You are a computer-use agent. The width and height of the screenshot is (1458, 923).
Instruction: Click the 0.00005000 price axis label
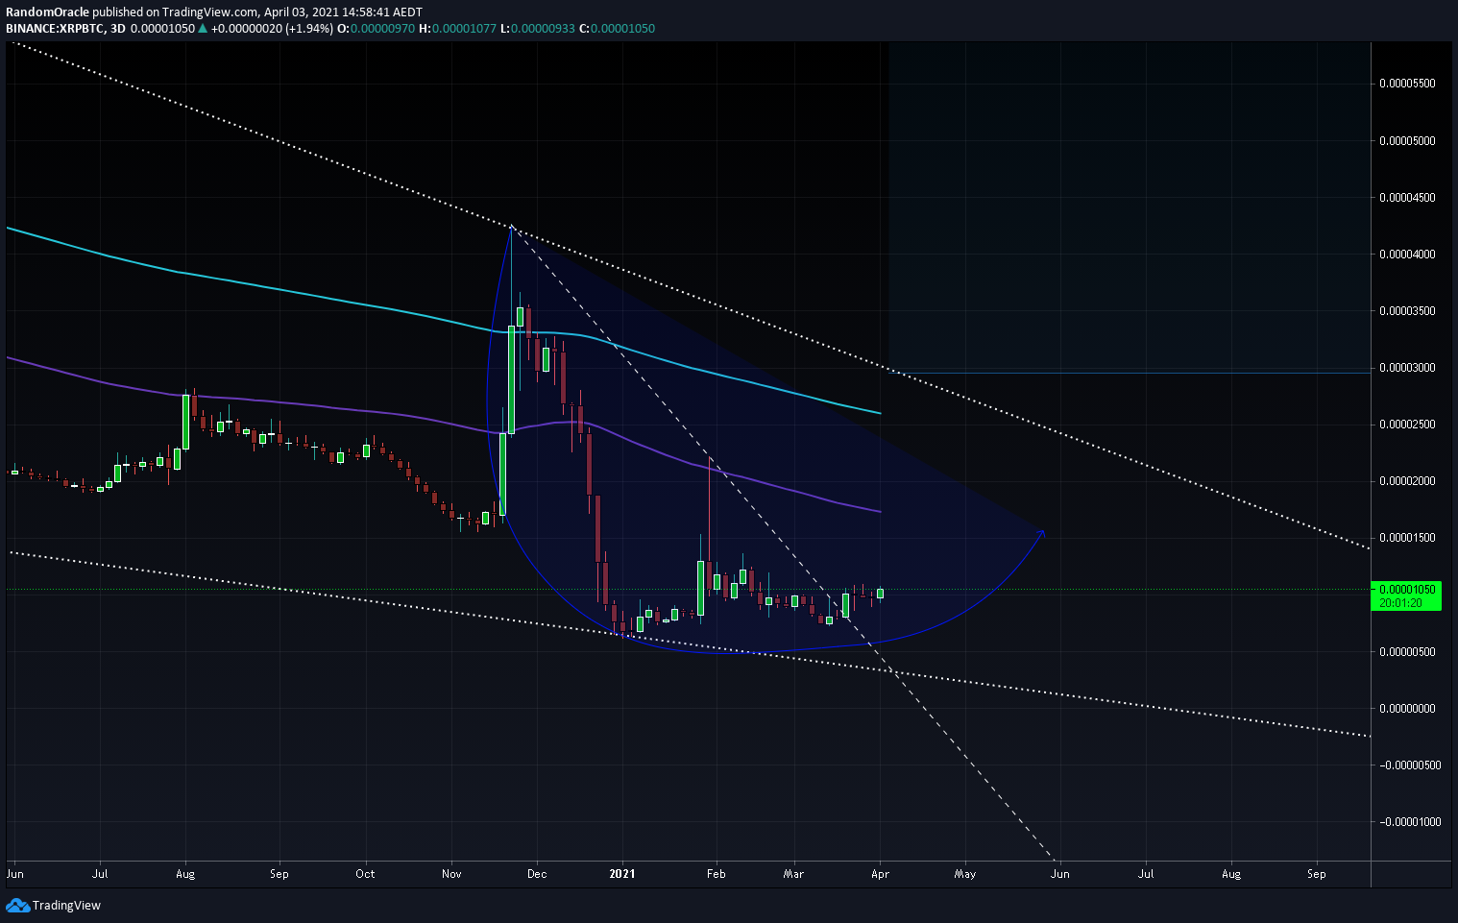point(1407,140)
